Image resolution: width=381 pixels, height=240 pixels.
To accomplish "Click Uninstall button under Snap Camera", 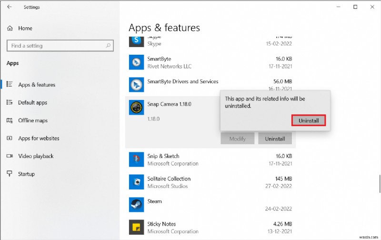I will (275, 139).
